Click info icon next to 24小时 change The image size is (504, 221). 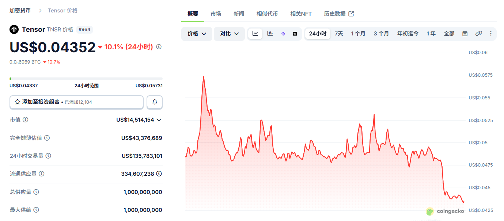pos(159,47)
